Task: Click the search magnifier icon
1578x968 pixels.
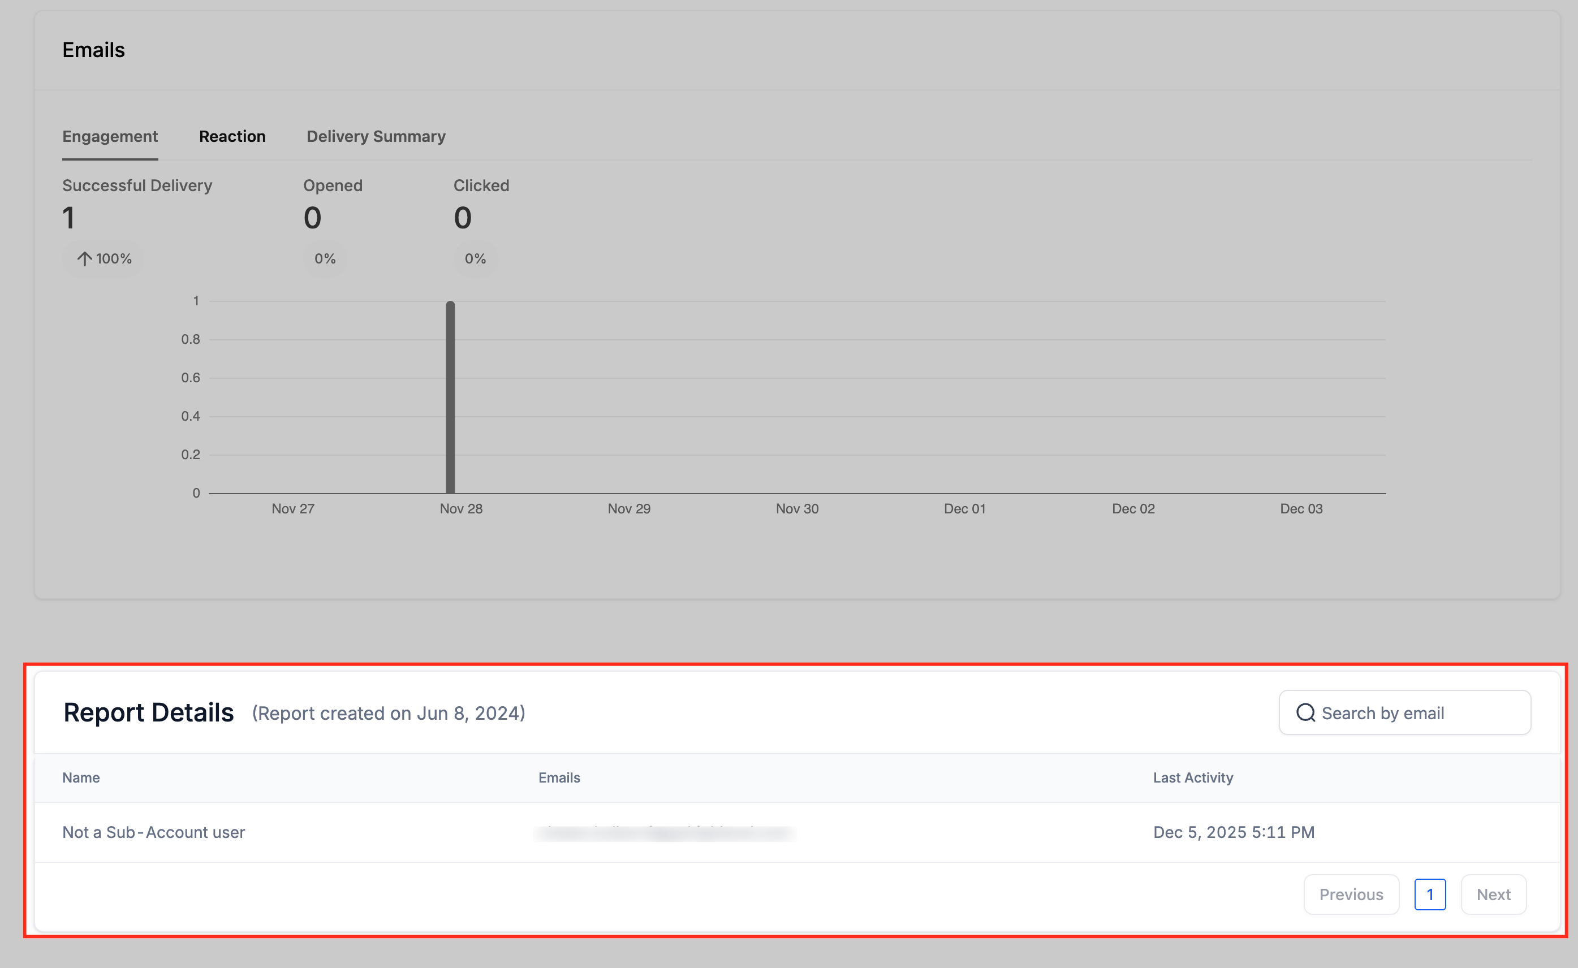Action: tap(1305, 712)
